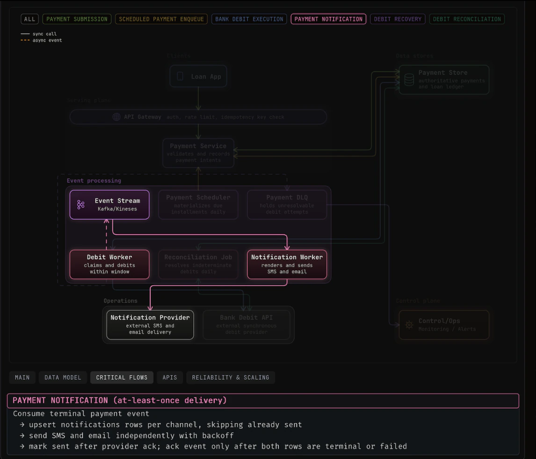Screen dimensions: 536x459
Task: Select the ALL flow filter
Action: [x=30, y=19]
